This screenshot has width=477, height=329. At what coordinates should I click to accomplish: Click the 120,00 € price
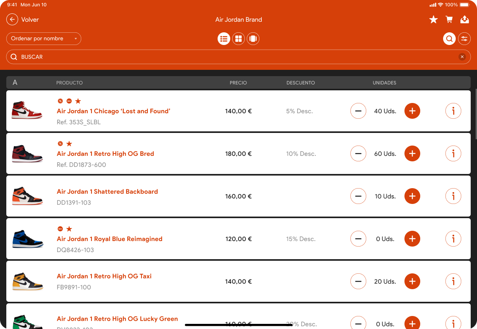238,239
